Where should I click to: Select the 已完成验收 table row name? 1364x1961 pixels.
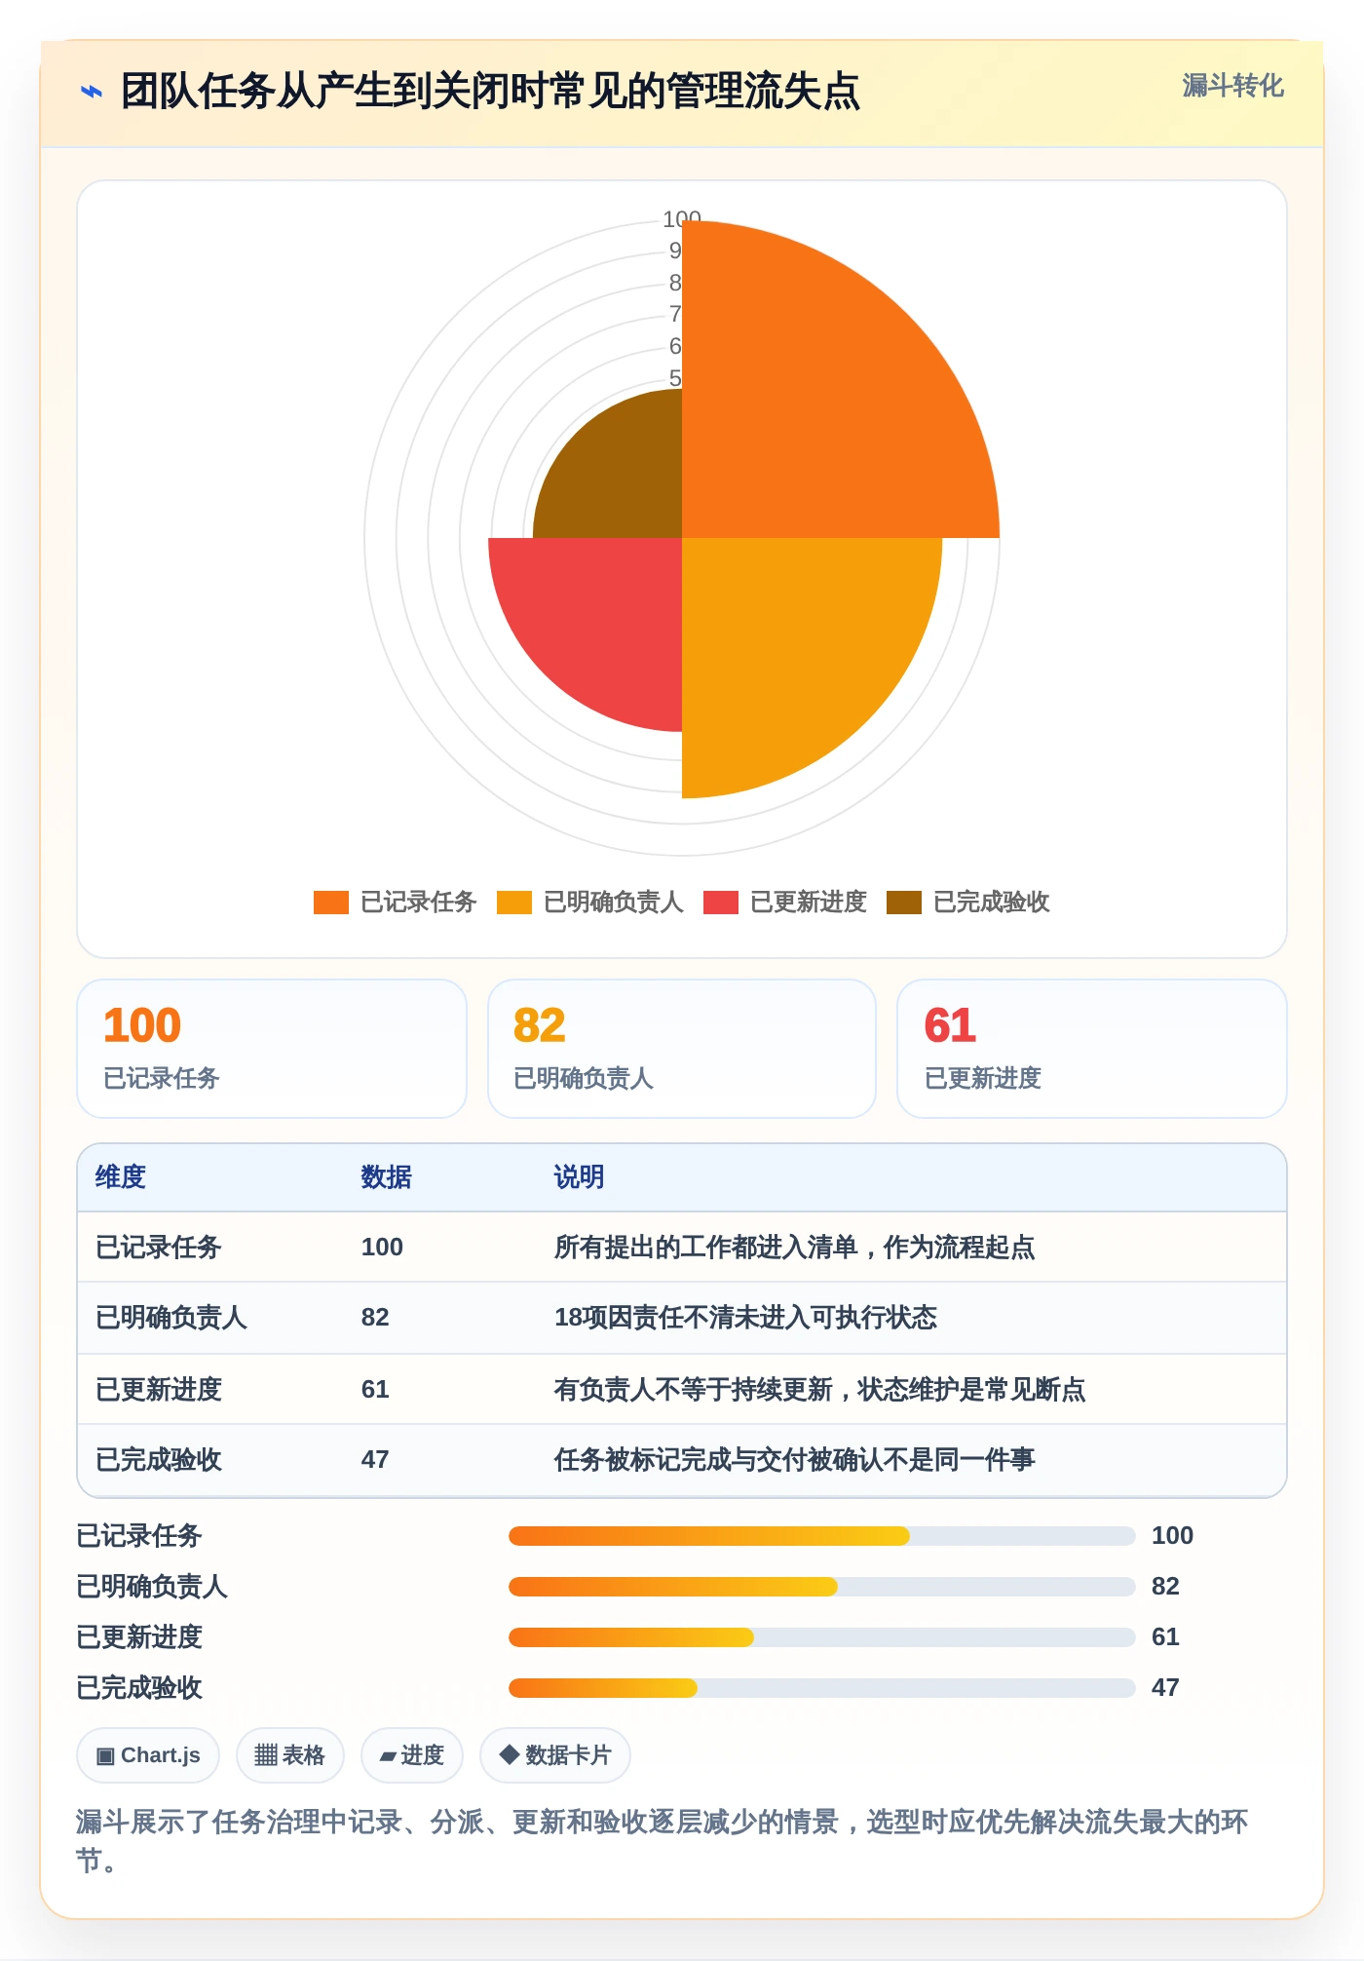click(159, 1460)
